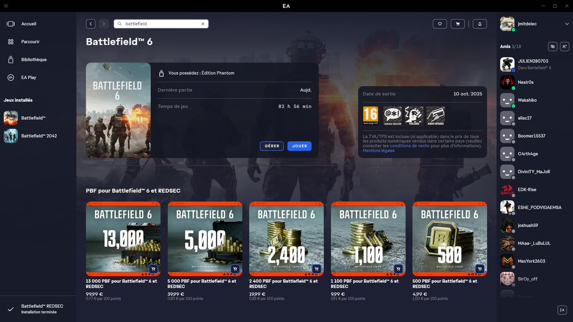Click the Langage grossier rating icon
Viewport: 573px width, 322px height.
393,116
